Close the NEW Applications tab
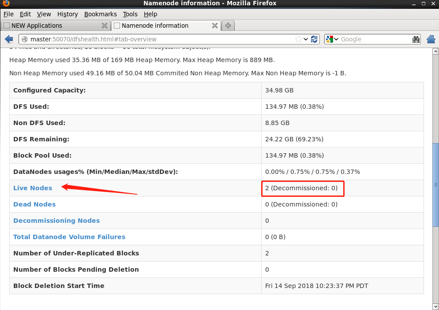Screen dimensions: 439x310 coord(105,26)
